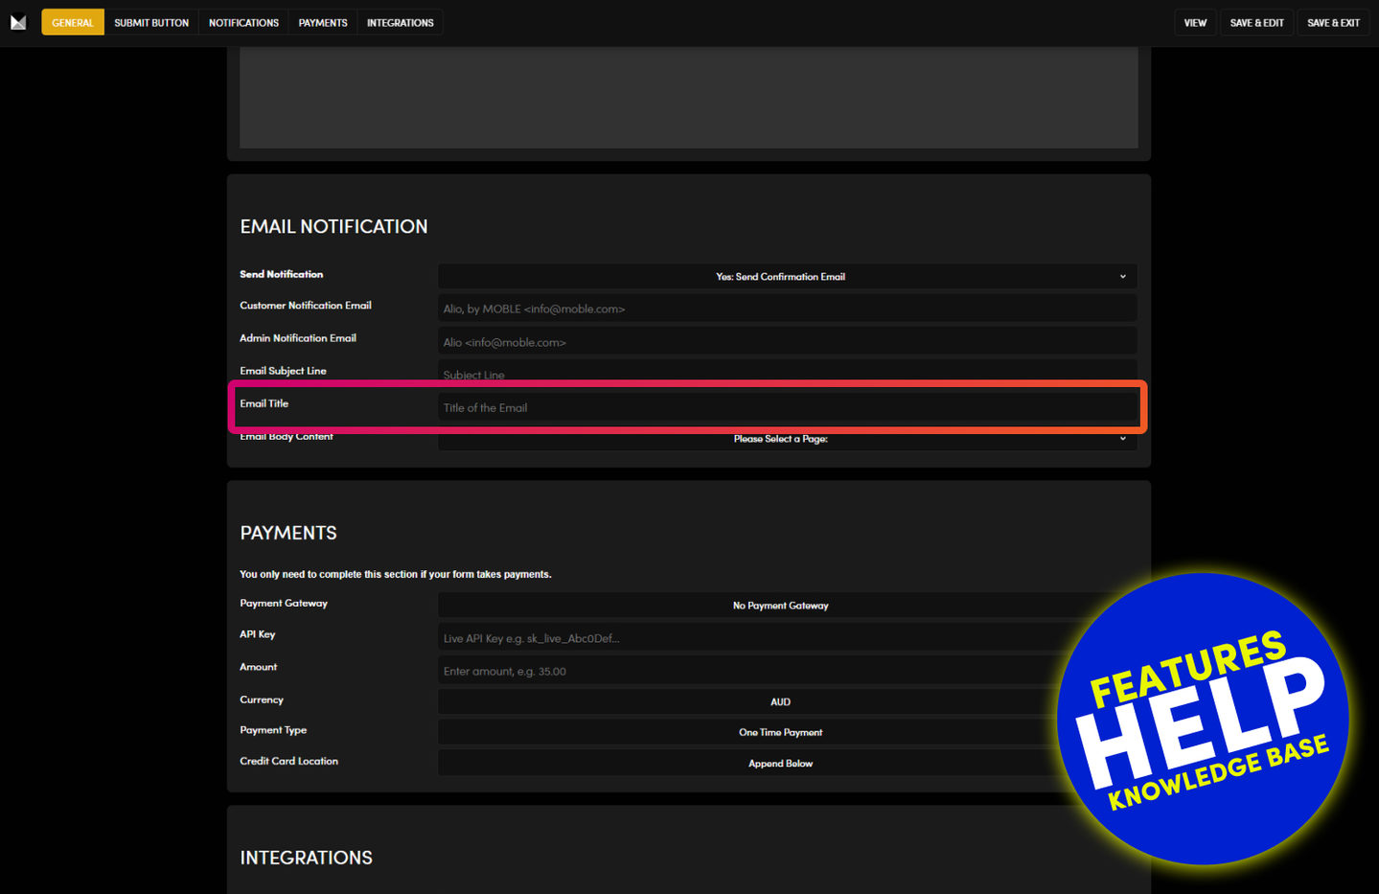1379x894 pixels.
Task: Go to the Payments tab
Action: (323, 22)
